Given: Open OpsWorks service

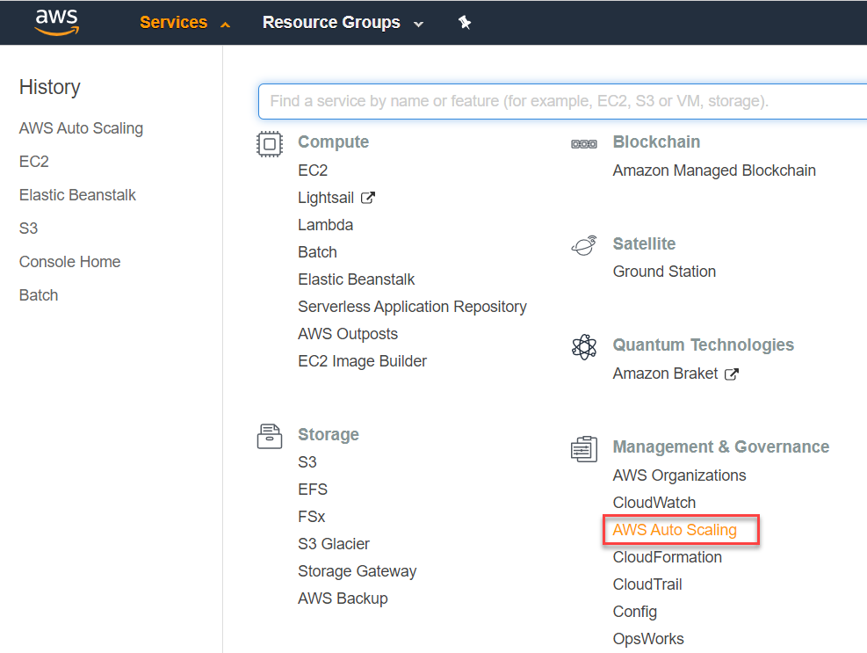Looking at the screenshot, I should tap(648, 639).
